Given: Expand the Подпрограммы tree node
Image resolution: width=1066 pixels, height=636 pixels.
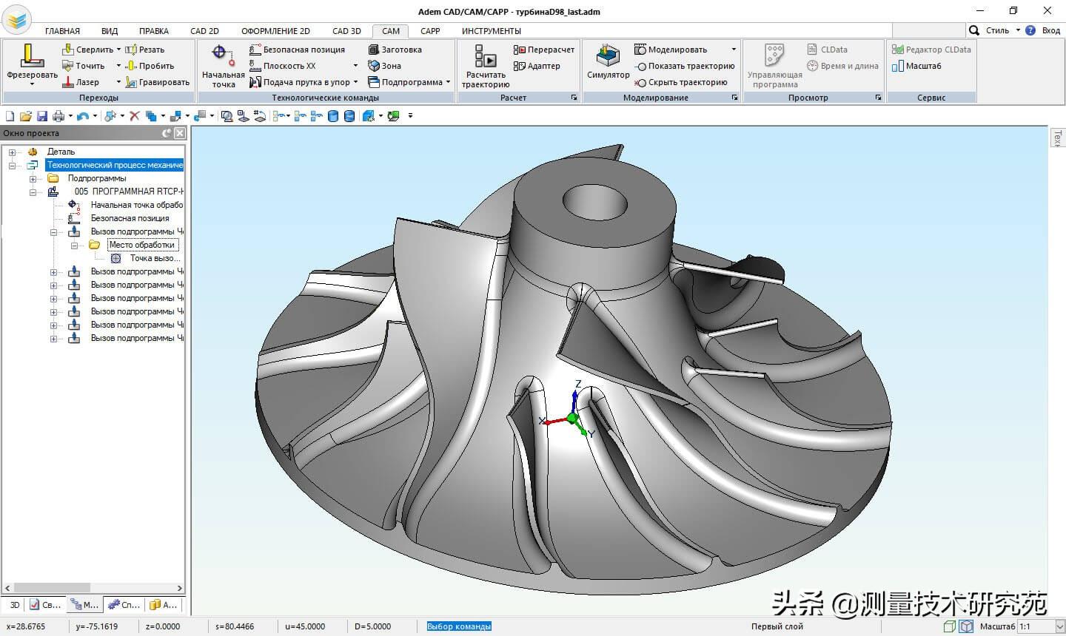Looking at the screenshot, I should [33, 178].
